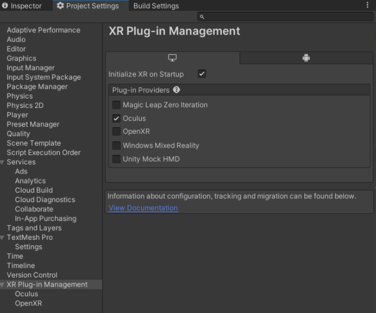Open the View Documentation link
Viewport: 376px width, 313px height.
pos(143,208)
